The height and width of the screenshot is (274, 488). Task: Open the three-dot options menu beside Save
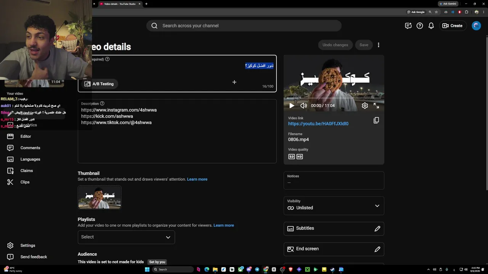tap(378, 45)
